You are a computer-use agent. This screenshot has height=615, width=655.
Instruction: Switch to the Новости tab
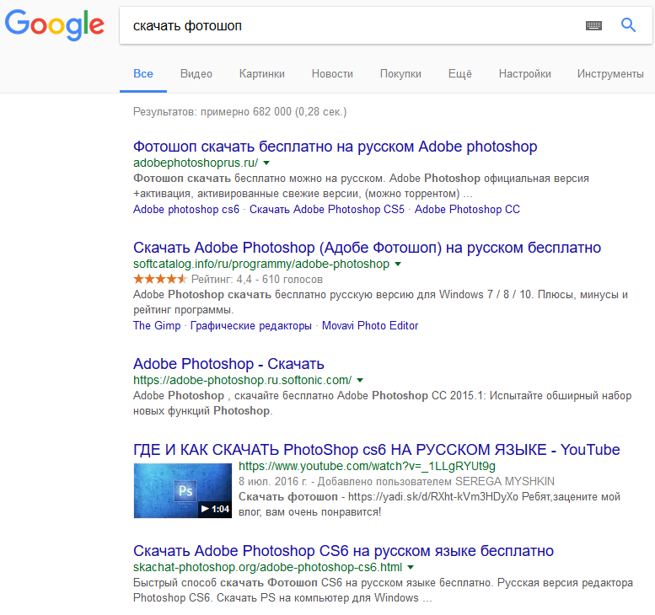coord(332,74)
